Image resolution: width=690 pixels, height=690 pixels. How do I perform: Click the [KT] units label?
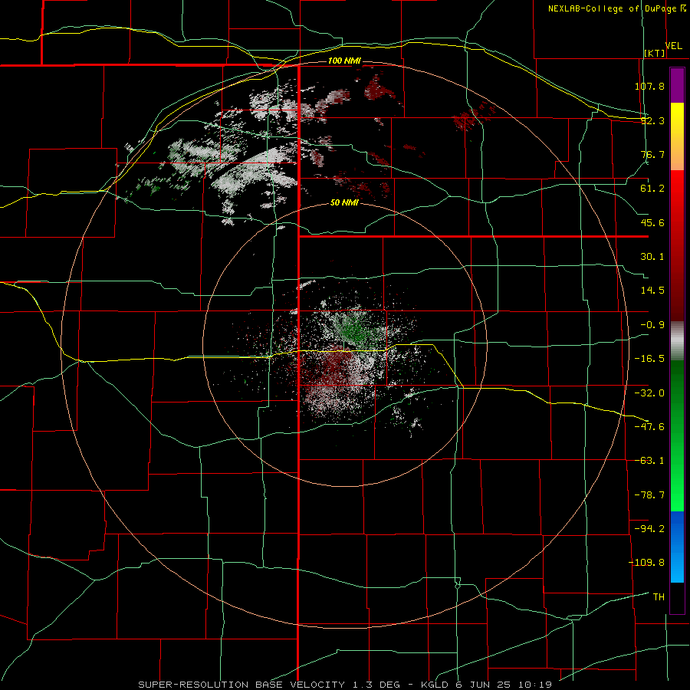pyautogui.click(x=655, y=53)
